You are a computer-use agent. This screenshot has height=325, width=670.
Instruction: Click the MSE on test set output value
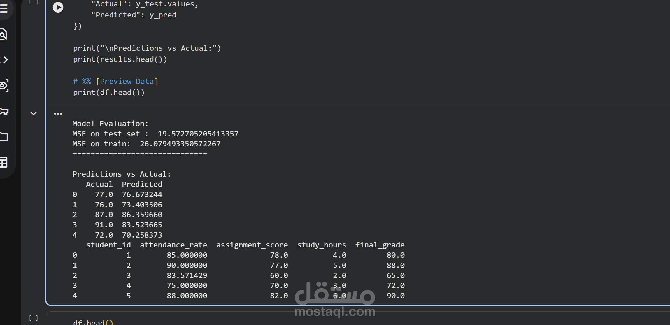[x=198, y=134]
